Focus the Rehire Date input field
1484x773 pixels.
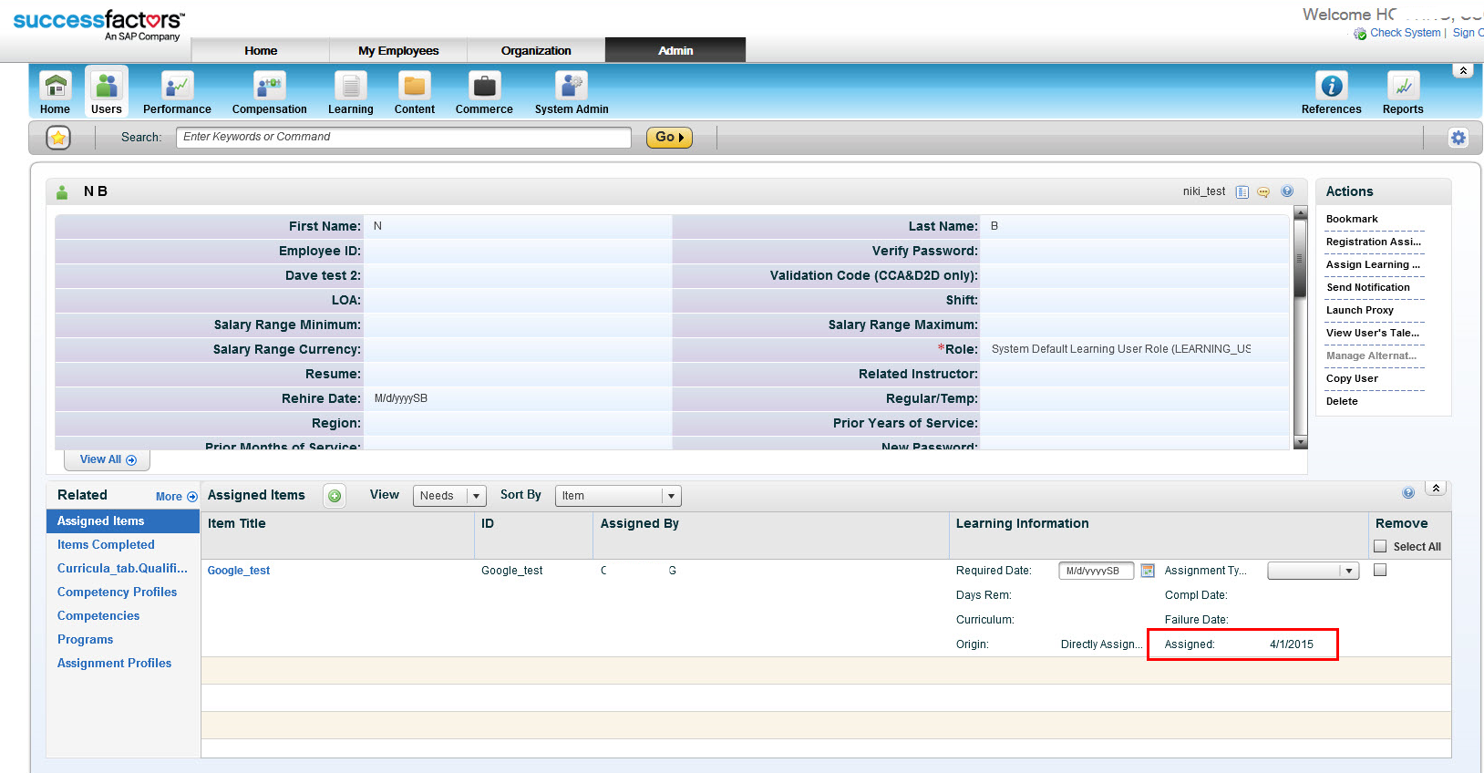coord(518,398)
